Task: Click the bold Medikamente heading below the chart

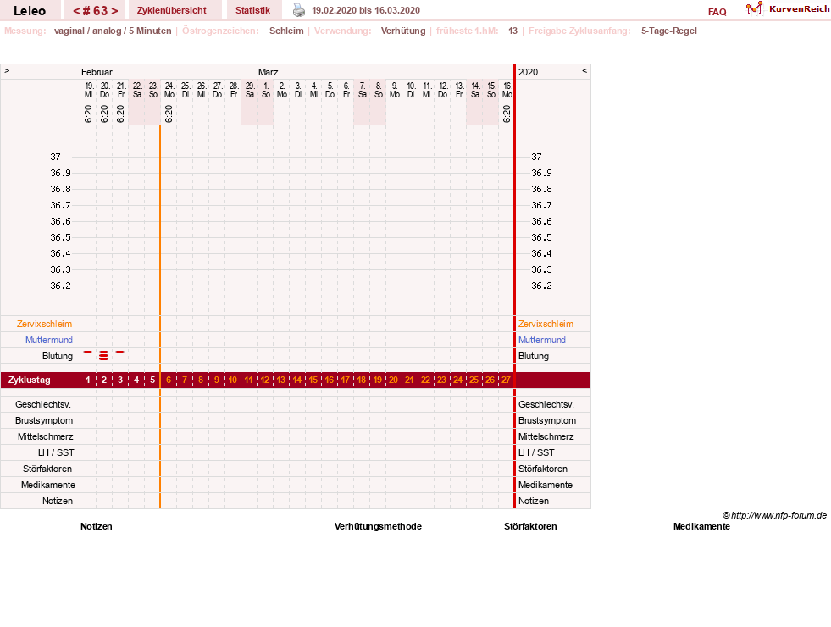Action: point(701,526)
